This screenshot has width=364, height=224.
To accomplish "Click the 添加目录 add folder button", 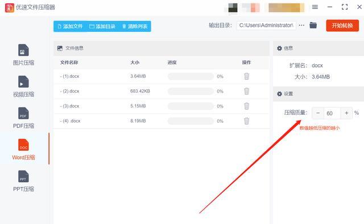I will (102, 26).
